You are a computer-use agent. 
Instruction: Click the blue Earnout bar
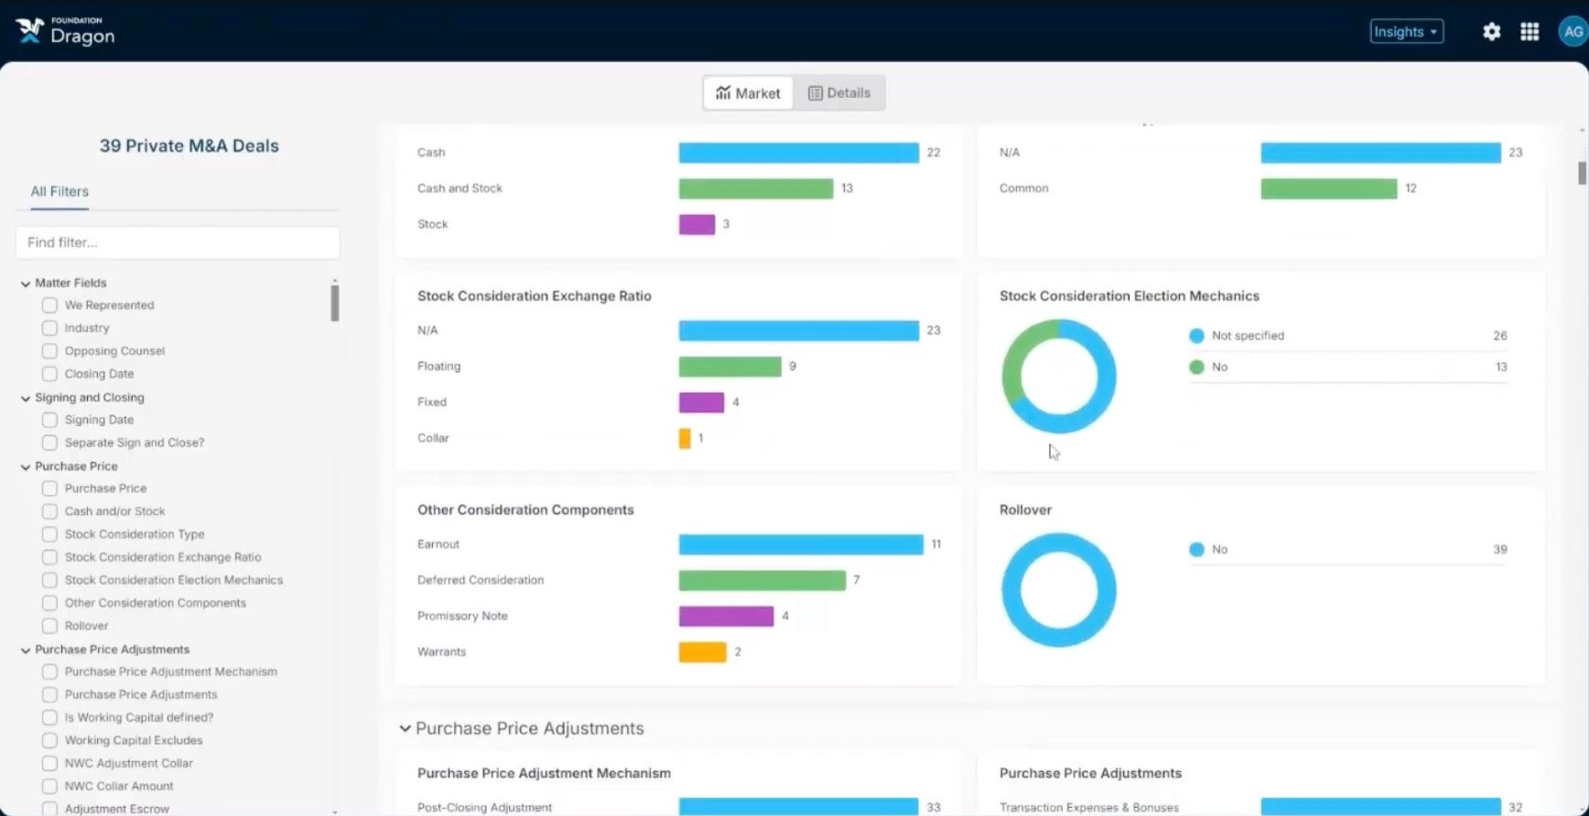tap(801, 544)
